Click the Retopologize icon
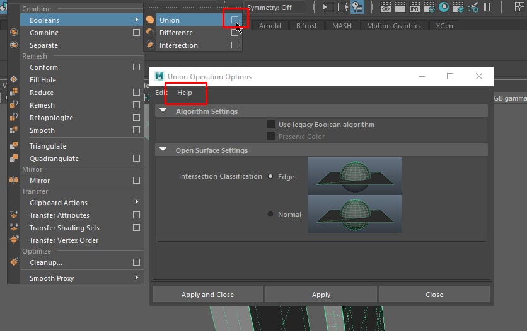Screen dimensions: 527x331 coord(14,117)
